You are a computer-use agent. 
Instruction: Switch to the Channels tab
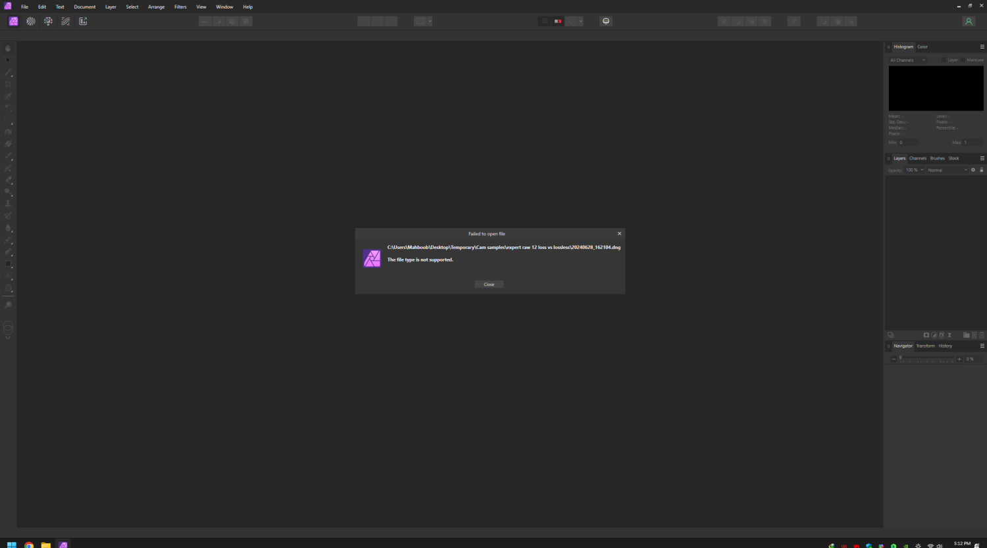(x=917, y=158)
